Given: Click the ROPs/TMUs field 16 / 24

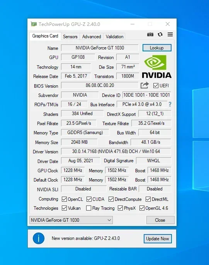Looking at the screenshot, I should [74, 104].
